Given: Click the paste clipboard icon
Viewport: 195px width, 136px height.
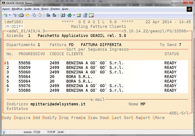Looking at the screenshot, I should [x=40, y=15].
